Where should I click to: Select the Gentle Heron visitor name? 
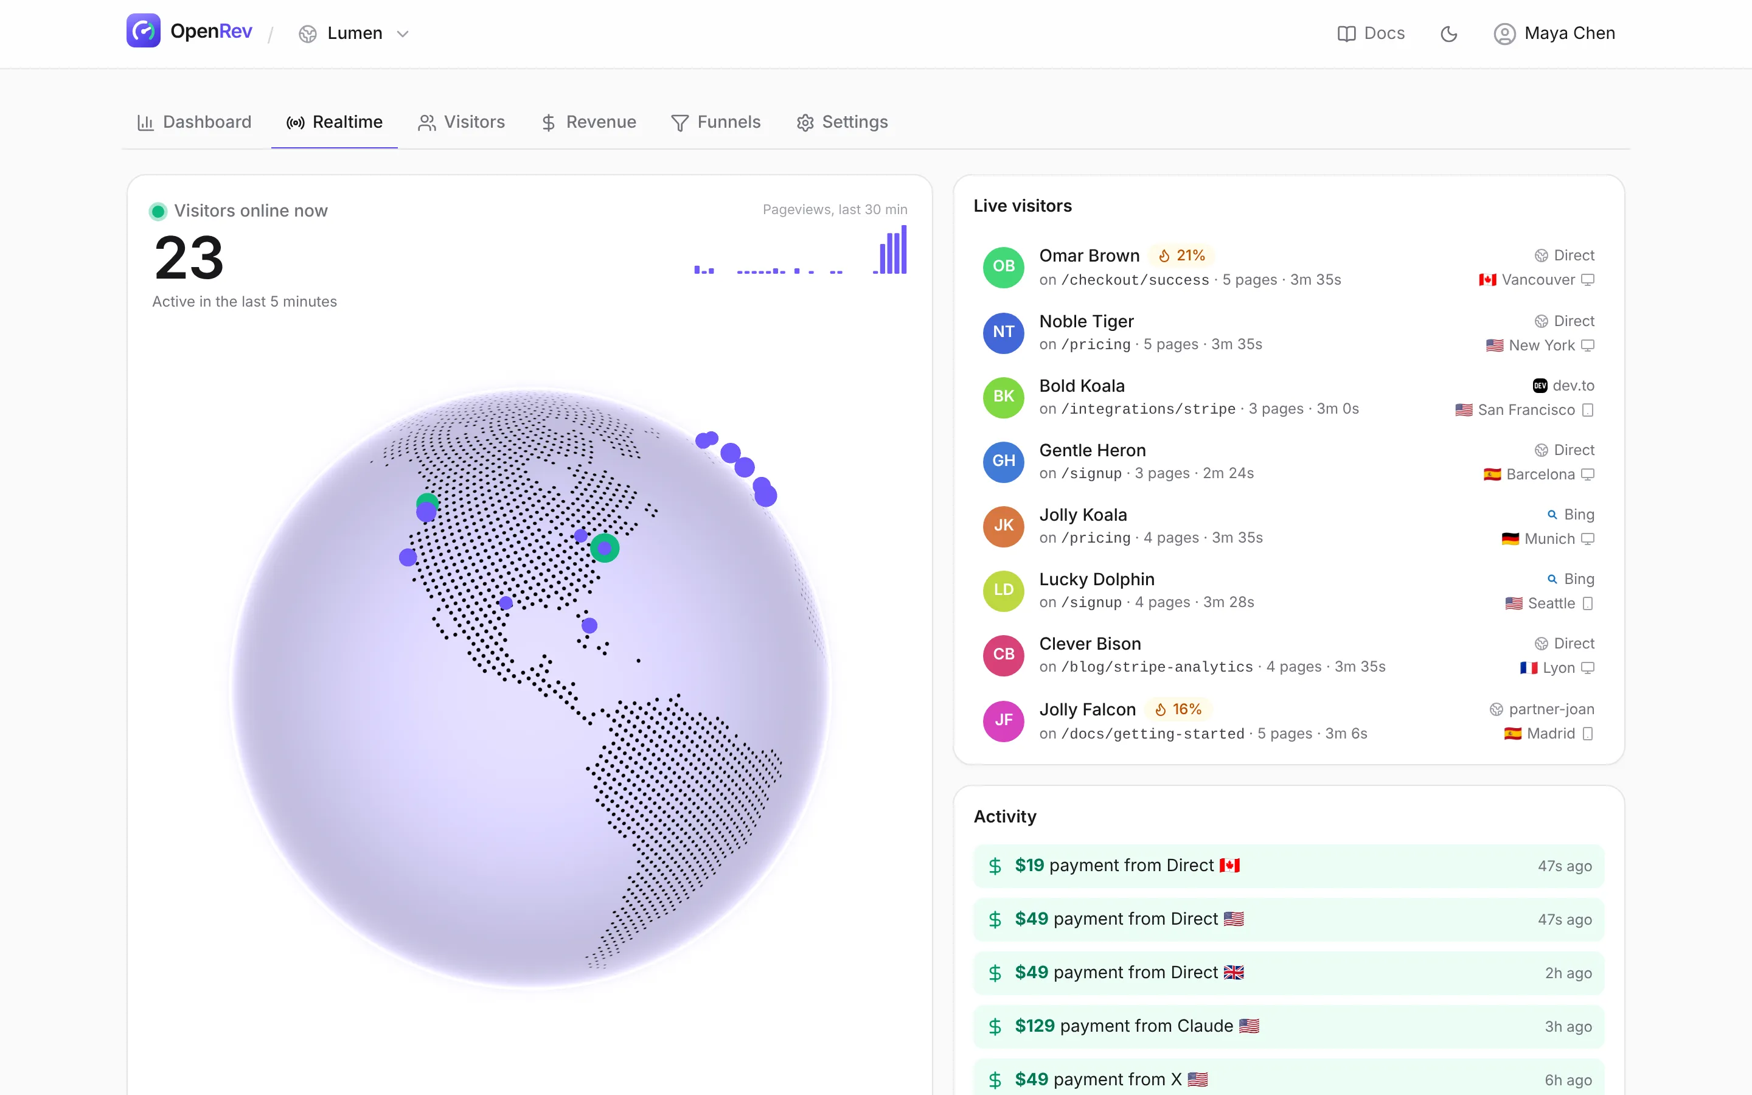tap(1093, 450)
